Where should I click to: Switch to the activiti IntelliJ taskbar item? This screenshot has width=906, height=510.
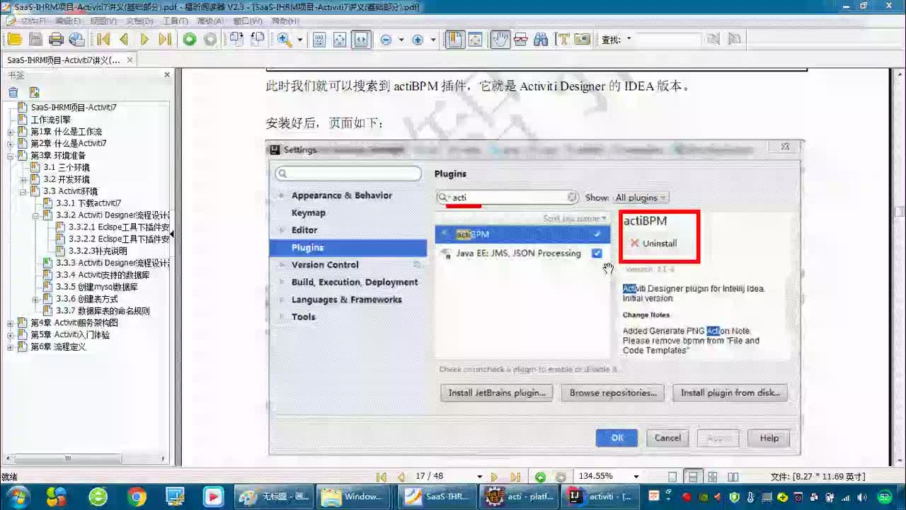point(601,497)
